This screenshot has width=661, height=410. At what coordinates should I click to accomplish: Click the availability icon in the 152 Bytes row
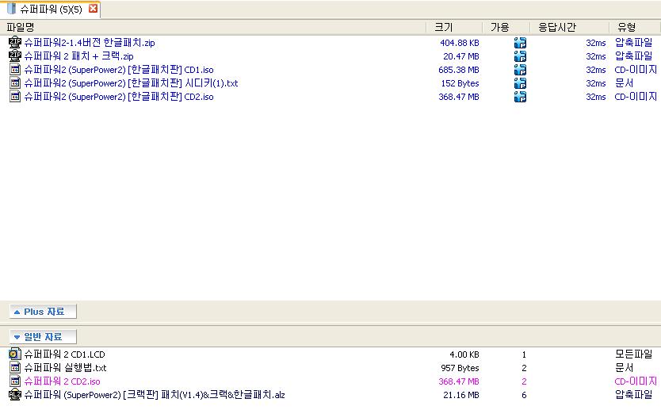point(520,83)
